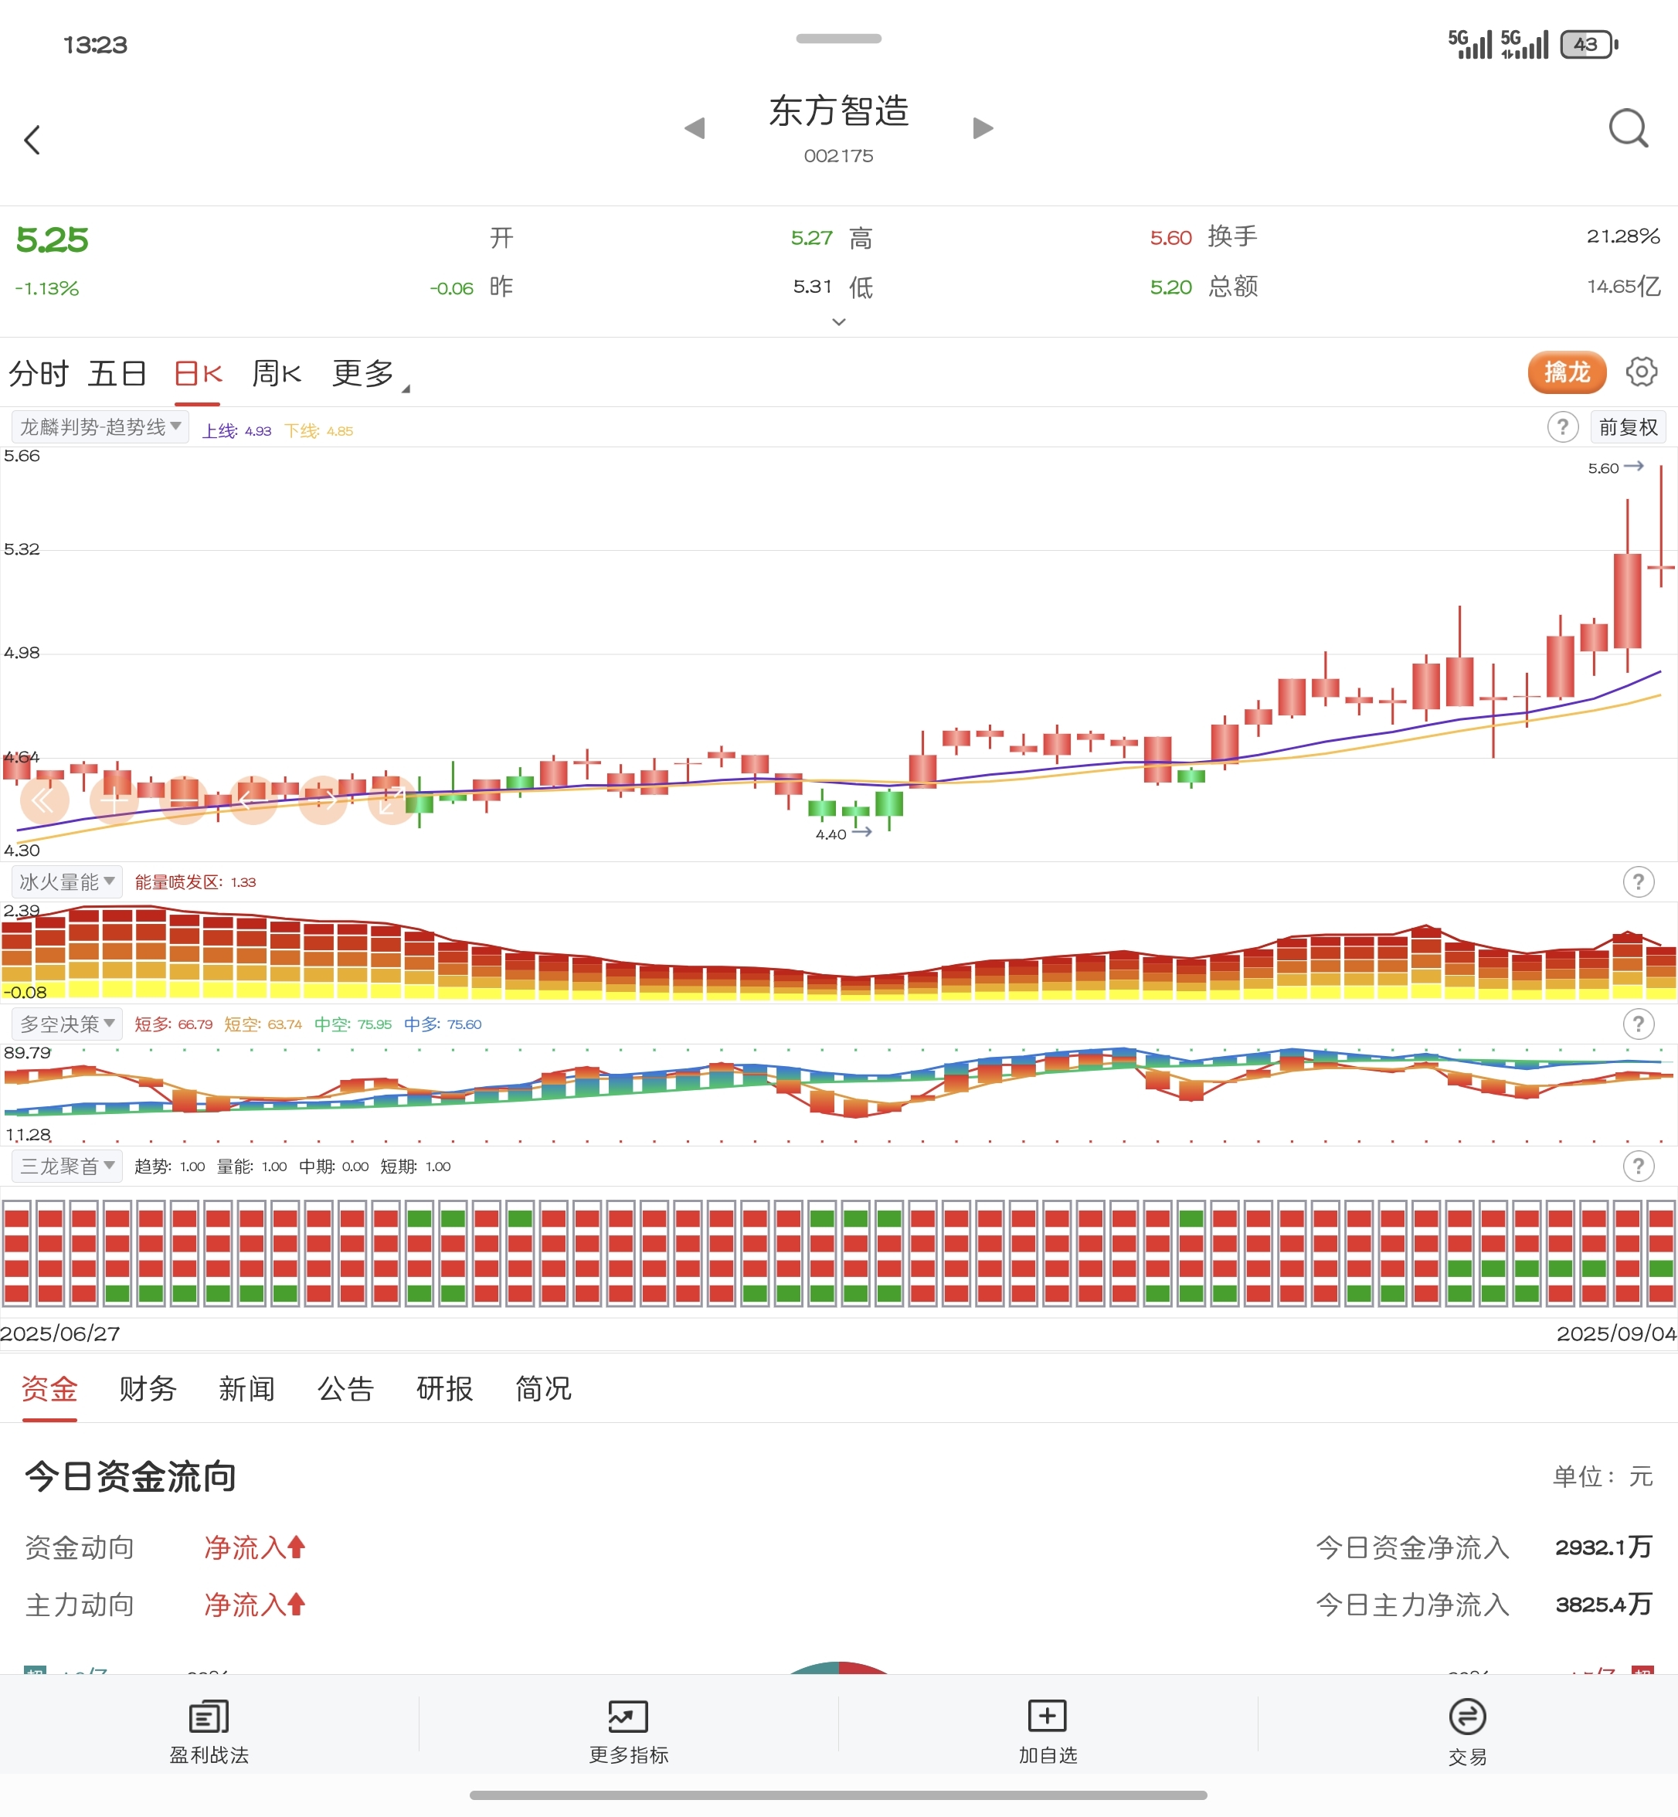Tap the stock code 002175
This screenshot has height=1817, width=1678.
(839, 156)
